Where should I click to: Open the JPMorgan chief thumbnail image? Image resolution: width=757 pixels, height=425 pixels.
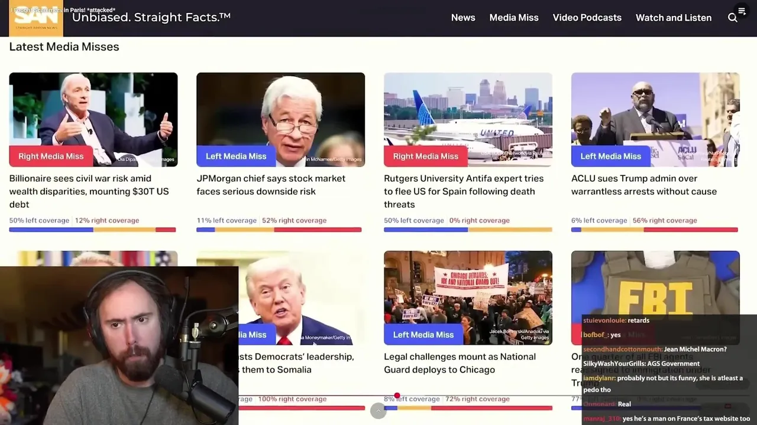point(280,119)
